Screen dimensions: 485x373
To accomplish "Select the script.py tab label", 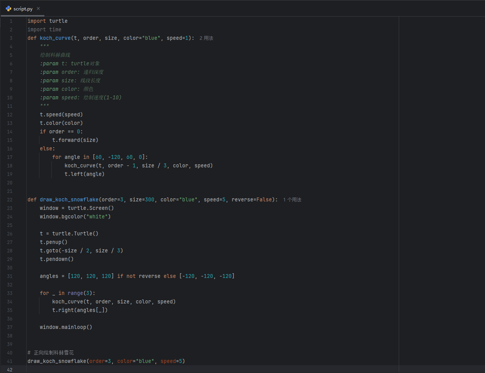I will pyautogui.click(x=23, y=9).
